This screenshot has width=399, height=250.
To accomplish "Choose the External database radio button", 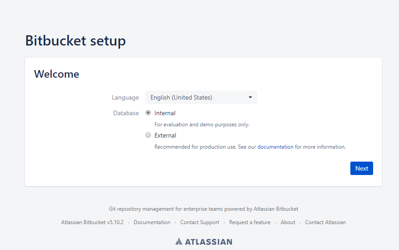I will coord(148,135).
